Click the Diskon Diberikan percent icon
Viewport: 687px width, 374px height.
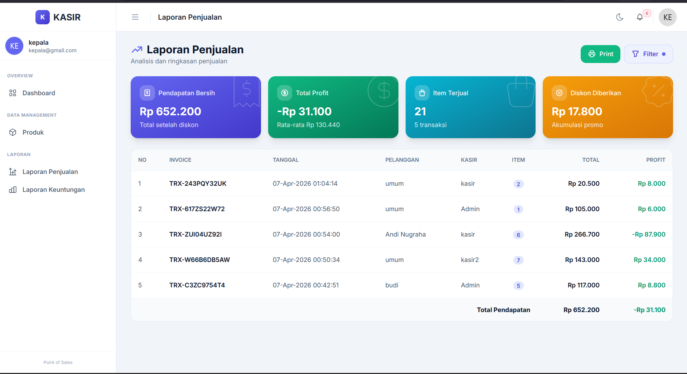point(559,93)
